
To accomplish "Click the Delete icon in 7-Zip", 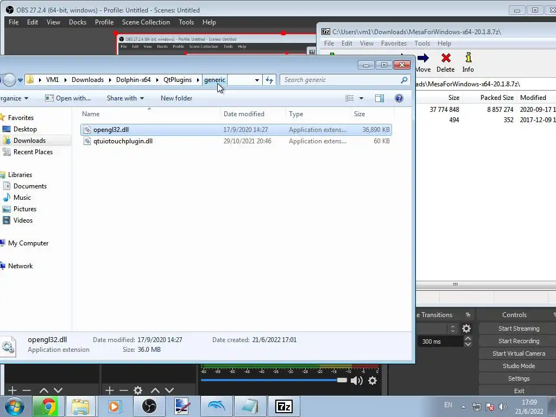I will 446,58.
